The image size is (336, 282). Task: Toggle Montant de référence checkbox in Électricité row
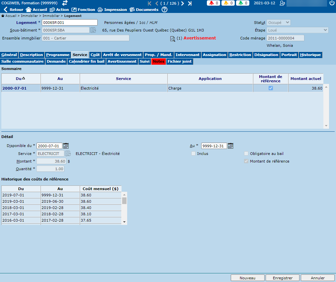coord(271,88)
